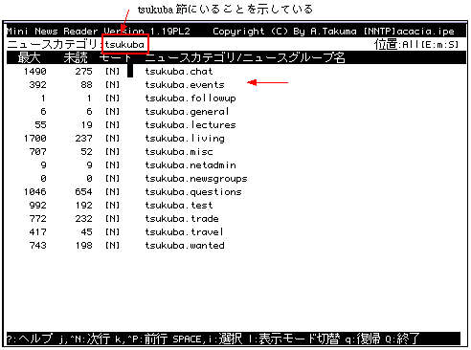Select the tsukuba.misc newsgroup
Screen dimensions: 471x350
[179, 151]
